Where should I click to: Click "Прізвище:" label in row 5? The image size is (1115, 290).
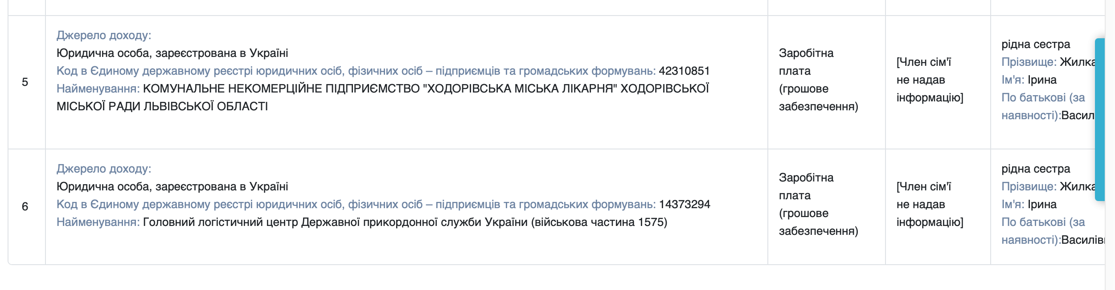pos(1029,62)
